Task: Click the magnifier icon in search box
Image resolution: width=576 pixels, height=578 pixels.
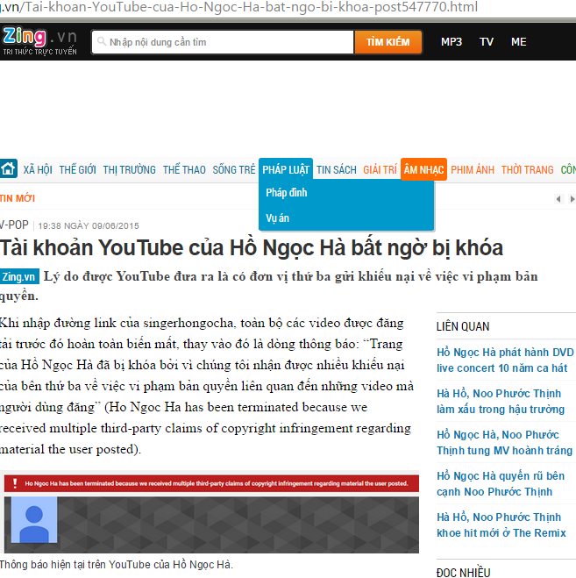Action: [102, 41]
